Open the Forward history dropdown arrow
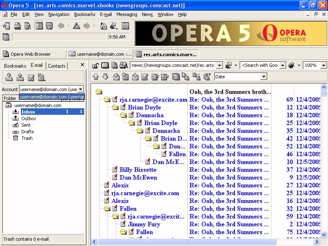This screenshot has width=328, height=246. click(94, 26)
